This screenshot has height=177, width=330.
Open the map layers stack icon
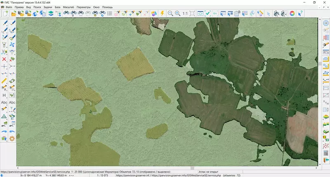click(x=51, y=14)
